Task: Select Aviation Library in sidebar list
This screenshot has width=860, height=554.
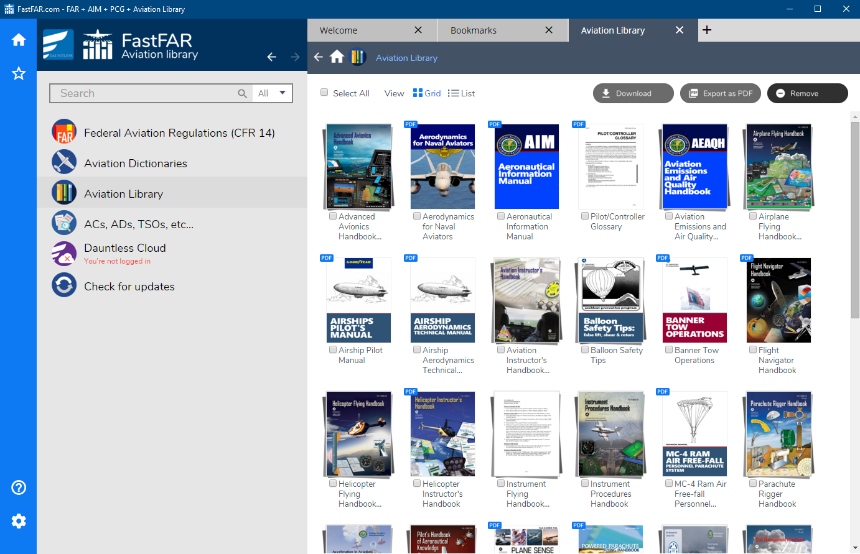Action: 172,193
